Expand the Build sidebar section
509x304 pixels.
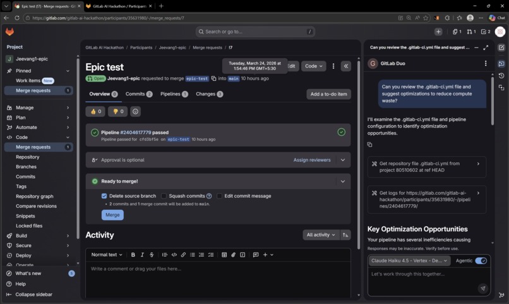(39, 236)
